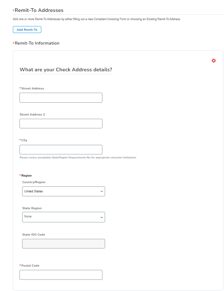Image resolution: width=224 pixels, height=291 pixels.
Task: Click the State Region label text
Action: tap(32, 208)
